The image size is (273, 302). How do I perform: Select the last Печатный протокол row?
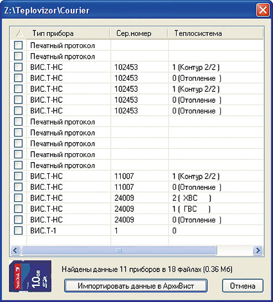[63, 165]
